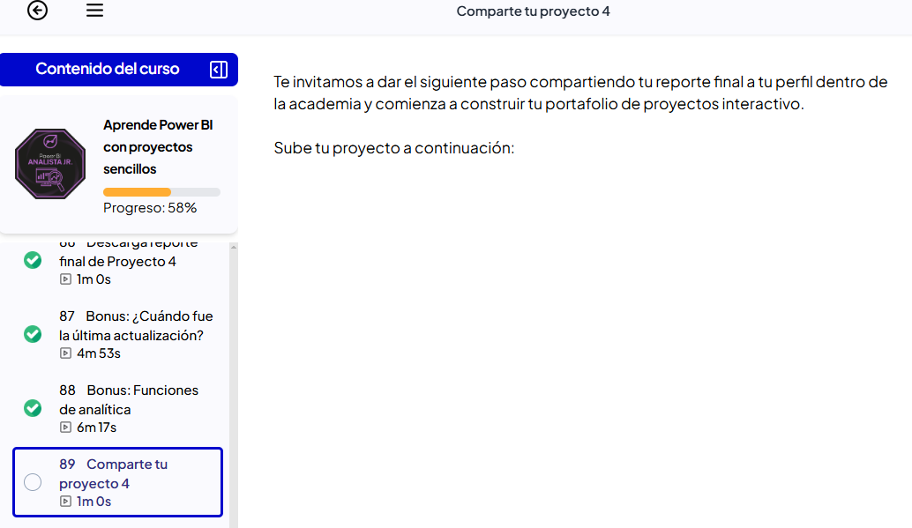This screenshot has height=528, width=912.
Task: Click video icon beside 4m 53s duration
Action: click(65, 353)
